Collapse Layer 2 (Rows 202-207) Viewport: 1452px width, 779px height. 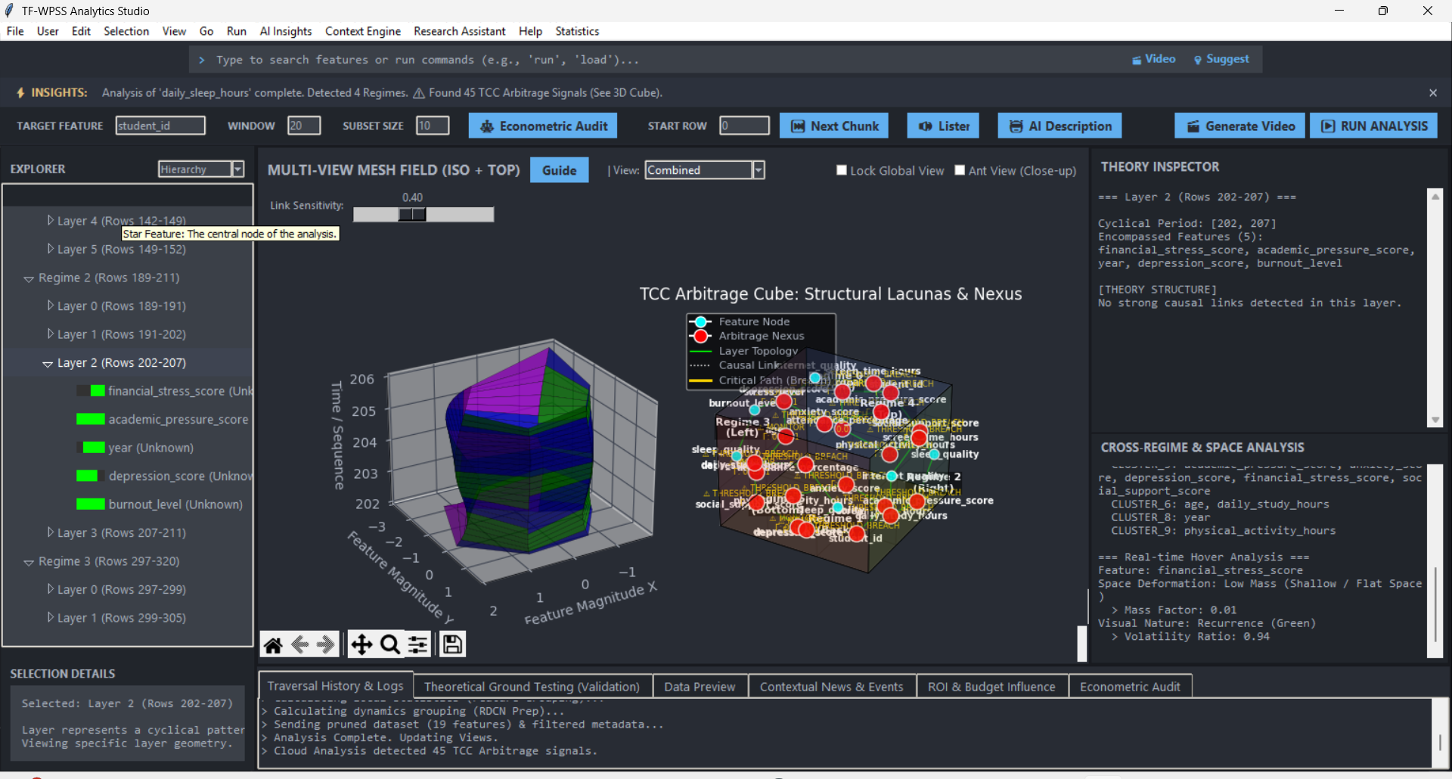click(48, 364)
